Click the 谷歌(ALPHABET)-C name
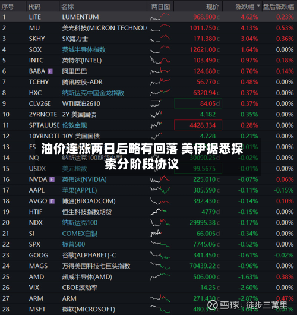Screen dimensions: 297x315 (x=89, y=255)
